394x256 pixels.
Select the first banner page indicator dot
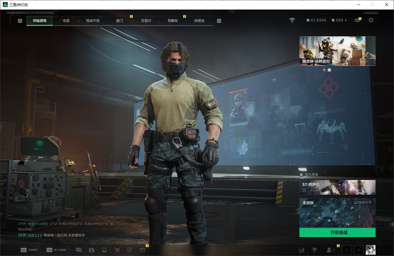325,70
